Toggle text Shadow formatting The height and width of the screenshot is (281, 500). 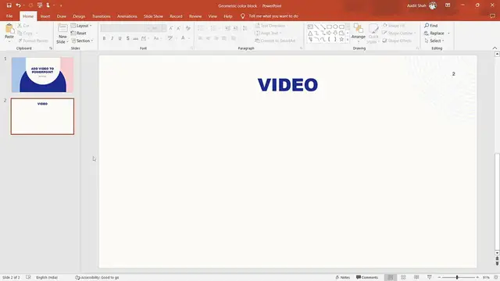(128, 38)
